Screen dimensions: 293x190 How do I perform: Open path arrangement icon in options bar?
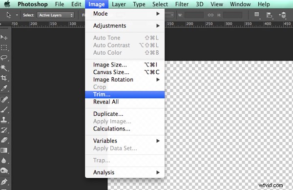[x=283, y=15]
